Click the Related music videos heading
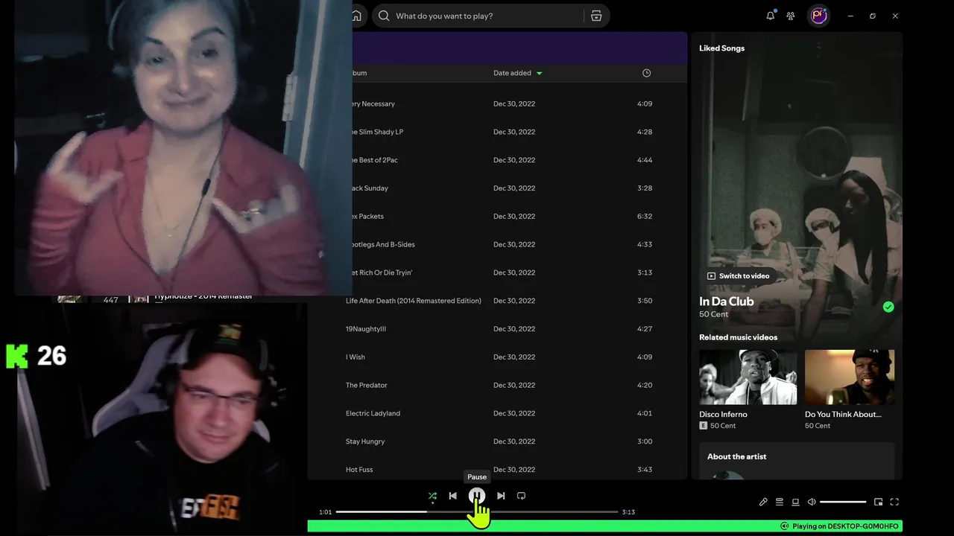This screenshot has width=954, height=536. (x=738, y=337)
